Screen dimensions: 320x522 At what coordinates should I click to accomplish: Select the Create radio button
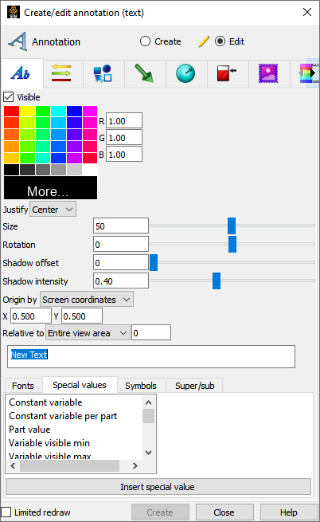click(x=145, y=41)
